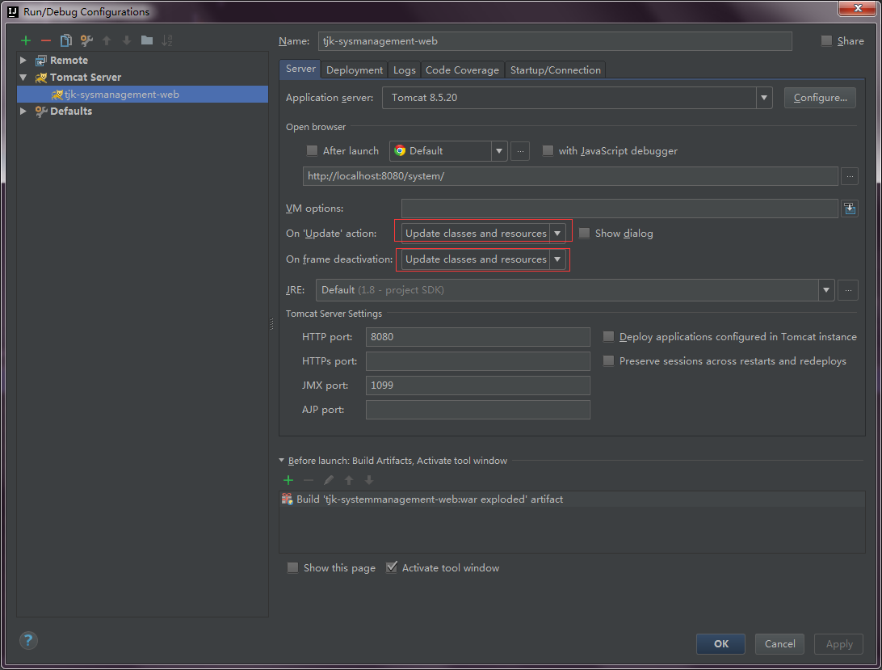Click the AJP port field
Screen dimensions: 882x670
click(x=477, y=409)
